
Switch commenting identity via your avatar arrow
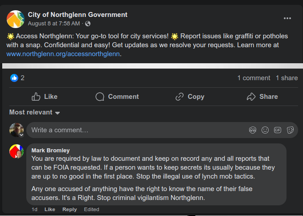(21, 134)
